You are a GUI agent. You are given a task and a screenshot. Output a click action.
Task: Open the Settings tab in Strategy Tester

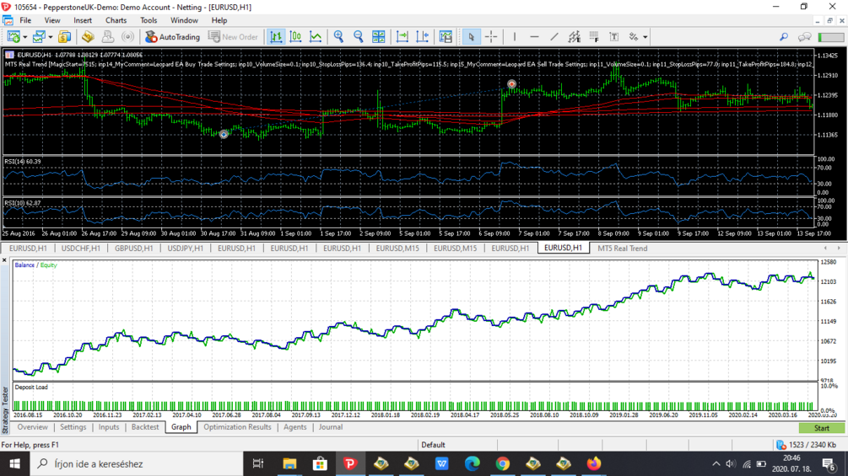73,427
